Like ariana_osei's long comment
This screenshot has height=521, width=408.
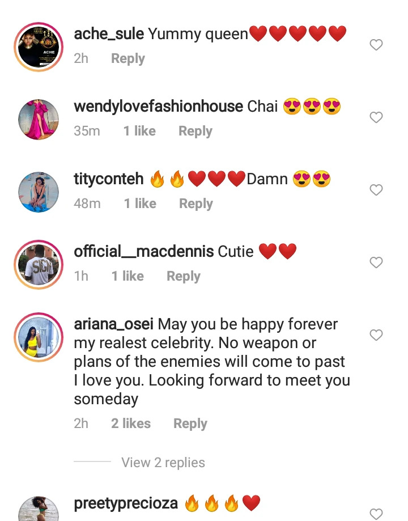coord(376,335)
